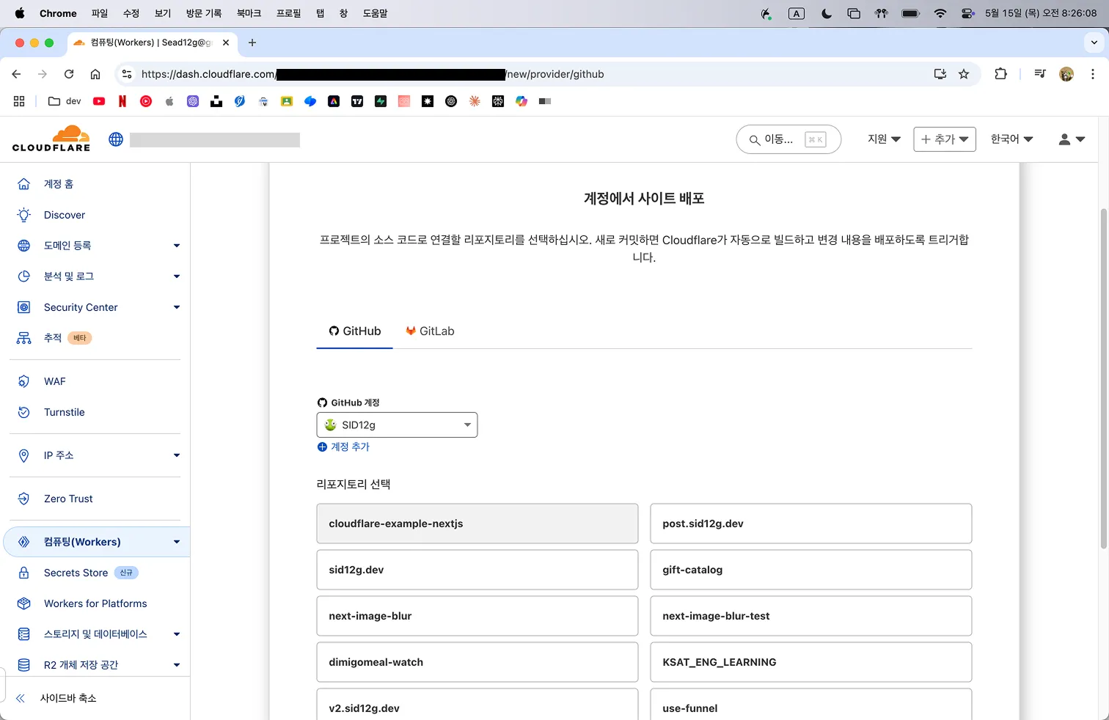Open the GitHub 계정 SID12g dropdown
This screenshot has width=1109, height=720.
[x=397, y=425]
